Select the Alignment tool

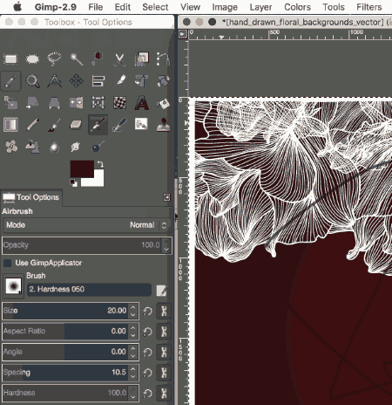click(98, 81)
